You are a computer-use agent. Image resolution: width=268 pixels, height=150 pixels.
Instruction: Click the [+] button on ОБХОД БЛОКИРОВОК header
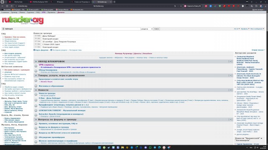click(x=230, y=61)
